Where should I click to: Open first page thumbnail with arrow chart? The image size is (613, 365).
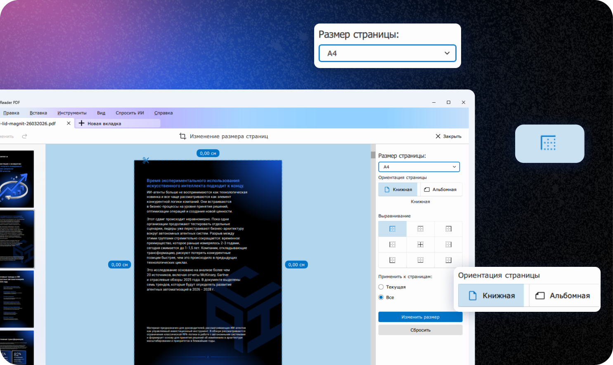[17, 179]
